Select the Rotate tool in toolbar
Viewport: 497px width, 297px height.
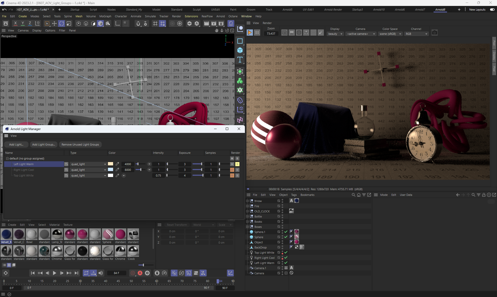[x=62, y=24]
